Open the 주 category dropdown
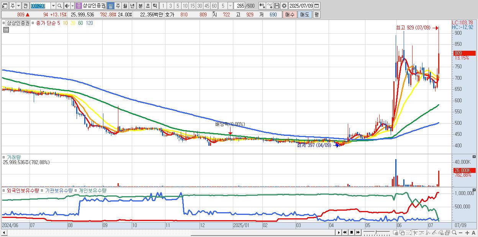 18,6
